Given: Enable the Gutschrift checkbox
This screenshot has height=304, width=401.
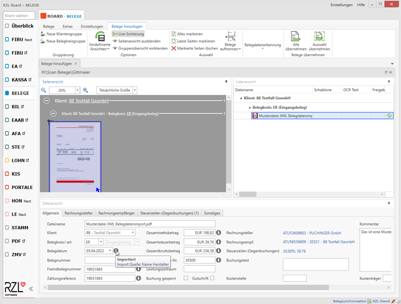Looking at the screenshot, I should click(x=212, y=278).
